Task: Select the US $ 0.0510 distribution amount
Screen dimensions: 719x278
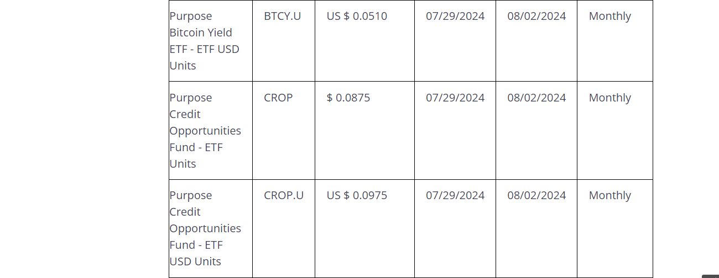Action: click(x=357, y=16)
